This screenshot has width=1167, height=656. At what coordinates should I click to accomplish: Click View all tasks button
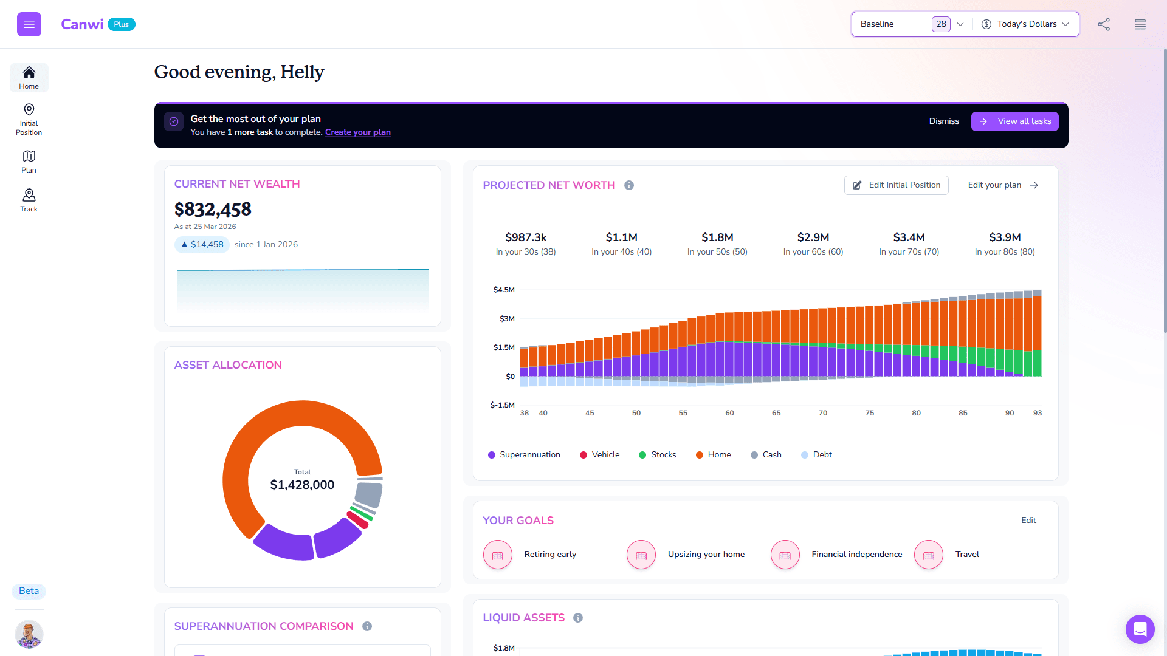(x=1014, y=121)
